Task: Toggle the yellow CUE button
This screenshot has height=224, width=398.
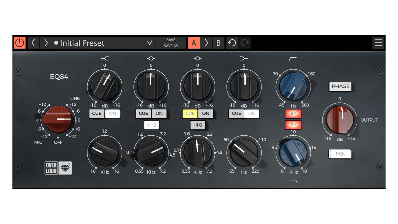Action: (x=190, y=114)
